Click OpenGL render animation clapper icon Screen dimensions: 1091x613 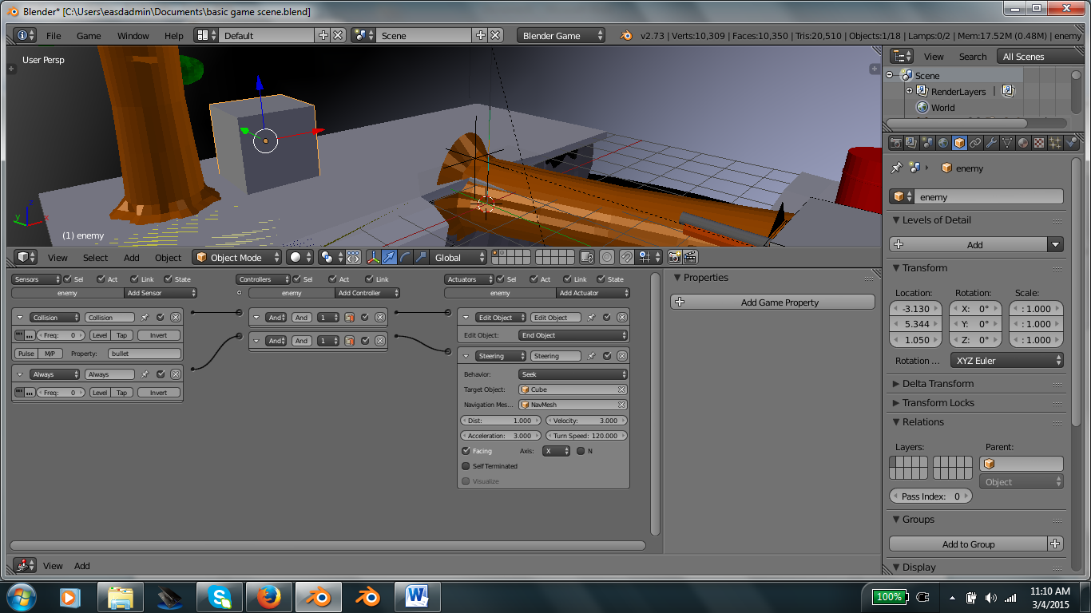(691, 257)
